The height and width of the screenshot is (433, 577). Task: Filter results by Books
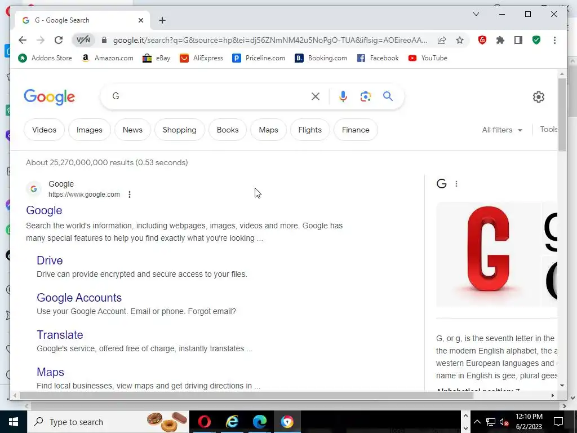[x=228, y=130]
